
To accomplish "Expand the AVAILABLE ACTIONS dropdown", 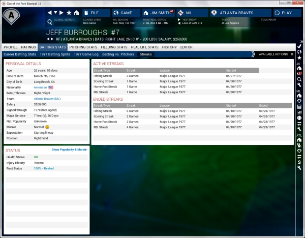I will [x=276, y=54].
